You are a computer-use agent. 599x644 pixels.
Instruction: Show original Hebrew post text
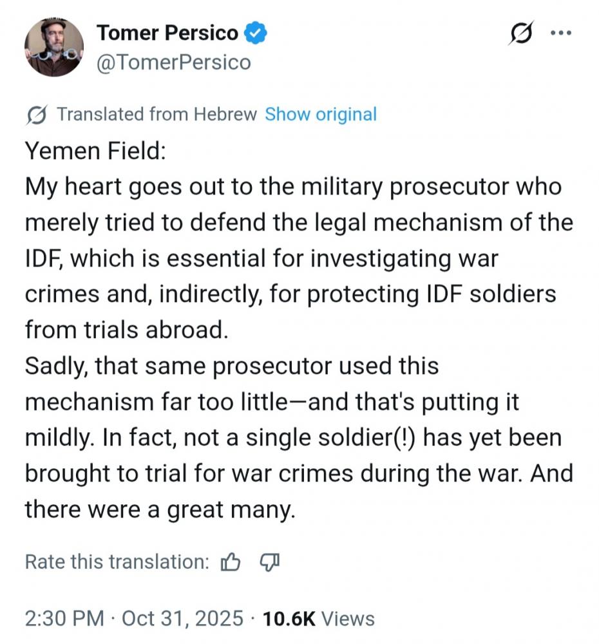tap(321, 115)
